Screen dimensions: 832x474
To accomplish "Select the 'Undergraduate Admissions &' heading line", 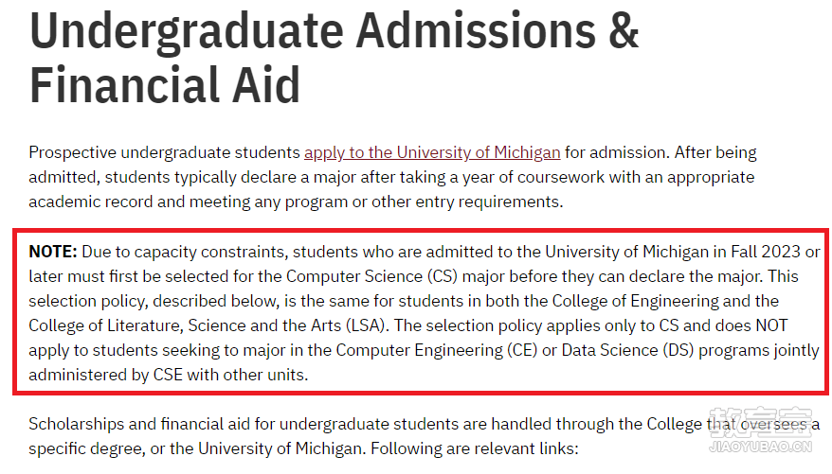I will (334, 30).
